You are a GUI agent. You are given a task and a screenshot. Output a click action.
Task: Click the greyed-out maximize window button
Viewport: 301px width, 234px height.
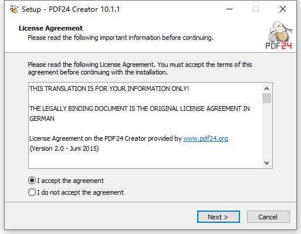click(256, 9)
